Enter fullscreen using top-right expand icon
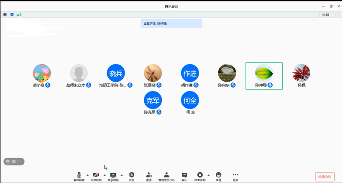The height and width of the screenshot is (183, 342). [336, 15]
